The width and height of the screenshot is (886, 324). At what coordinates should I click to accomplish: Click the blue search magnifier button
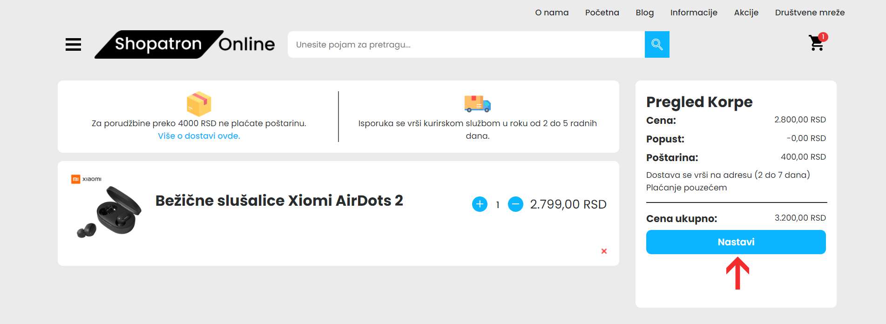point(656,45)
